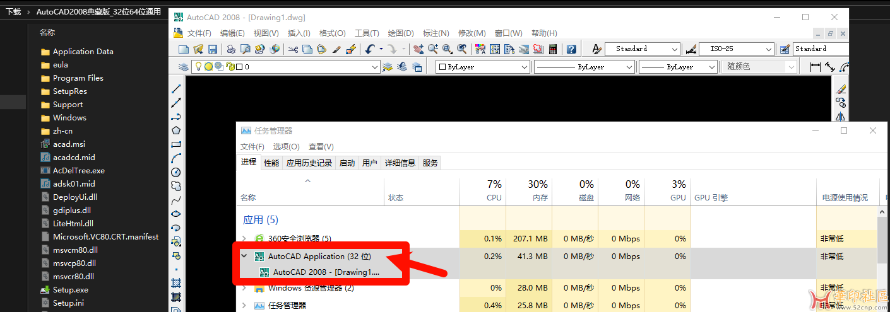Image resolution: width=890 pixels, height=312 pixels.
Task: Select the Line draw tool
Action: click(x=177, y=89)
